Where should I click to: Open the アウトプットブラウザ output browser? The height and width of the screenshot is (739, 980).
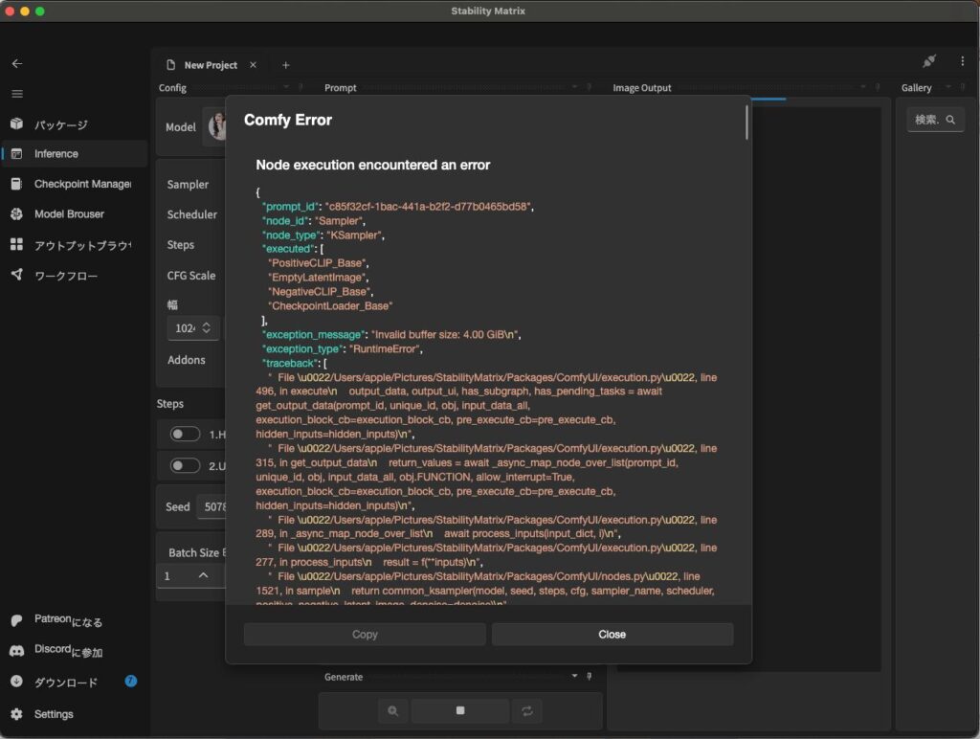point(75,245)
